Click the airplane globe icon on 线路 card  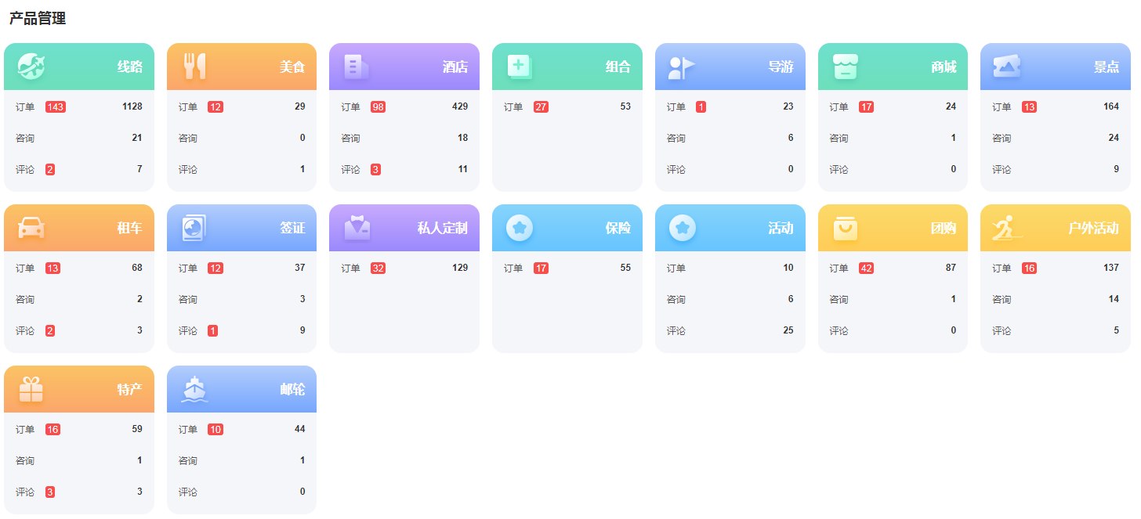click(x=31, y=67)
